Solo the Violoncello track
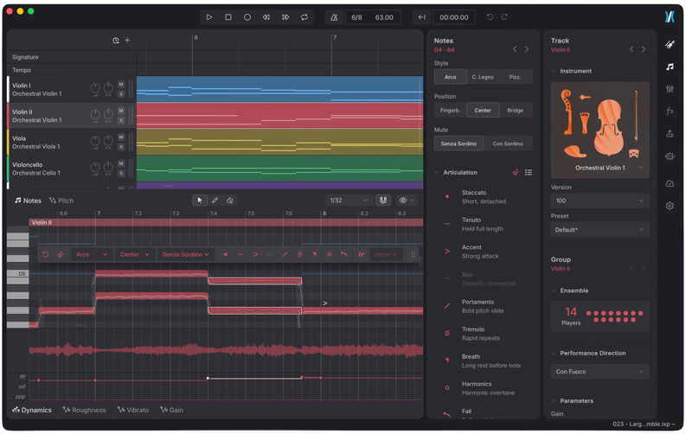686x434 pixels. (121, 173)
